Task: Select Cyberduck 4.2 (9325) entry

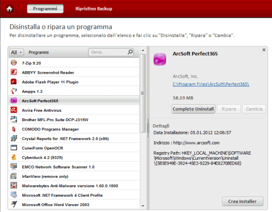Action: point(43,158)
